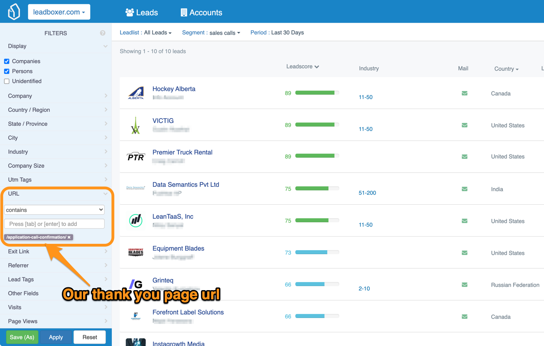Click the Hockey Alberta company logo
This screenshot has height=346, width=544.
pos(136,93)
